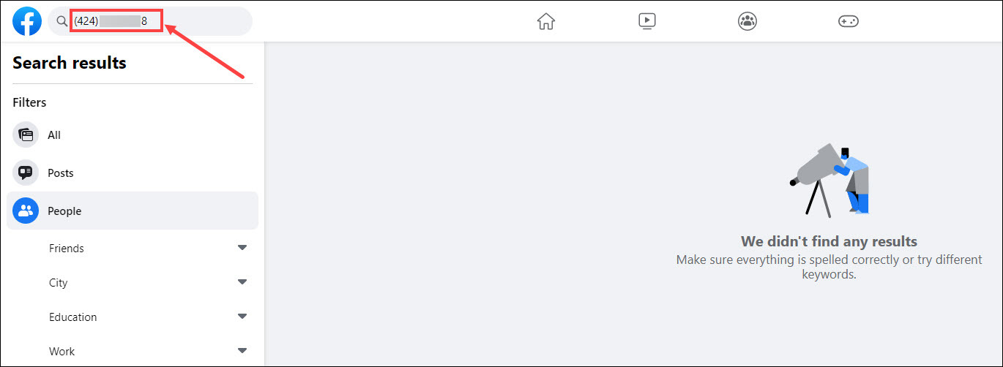Click the telescope no-results illustration
Image resolution: width=1003 pixels, height=367 pixels.
pyautogui.click(x=829, y=180)
